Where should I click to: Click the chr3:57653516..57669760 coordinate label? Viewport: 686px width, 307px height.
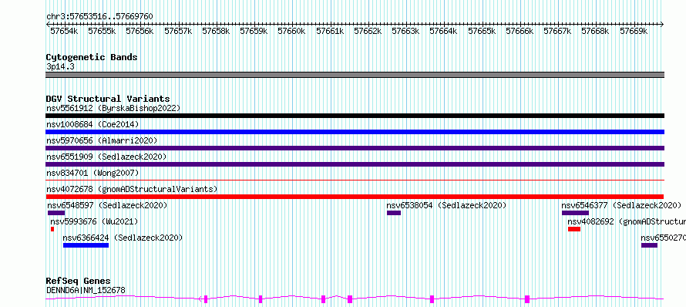(x=99, y=17)
